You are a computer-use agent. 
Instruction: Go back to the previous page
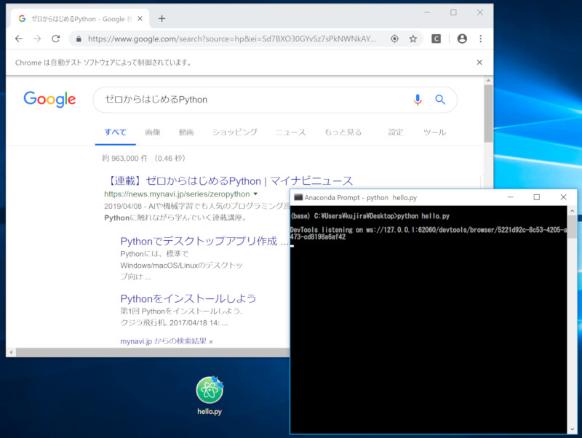point(18,39)
